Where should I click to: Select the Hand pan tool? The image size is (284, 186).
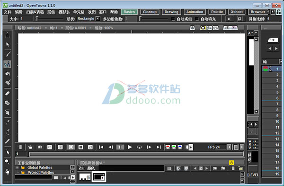point(8,171)
